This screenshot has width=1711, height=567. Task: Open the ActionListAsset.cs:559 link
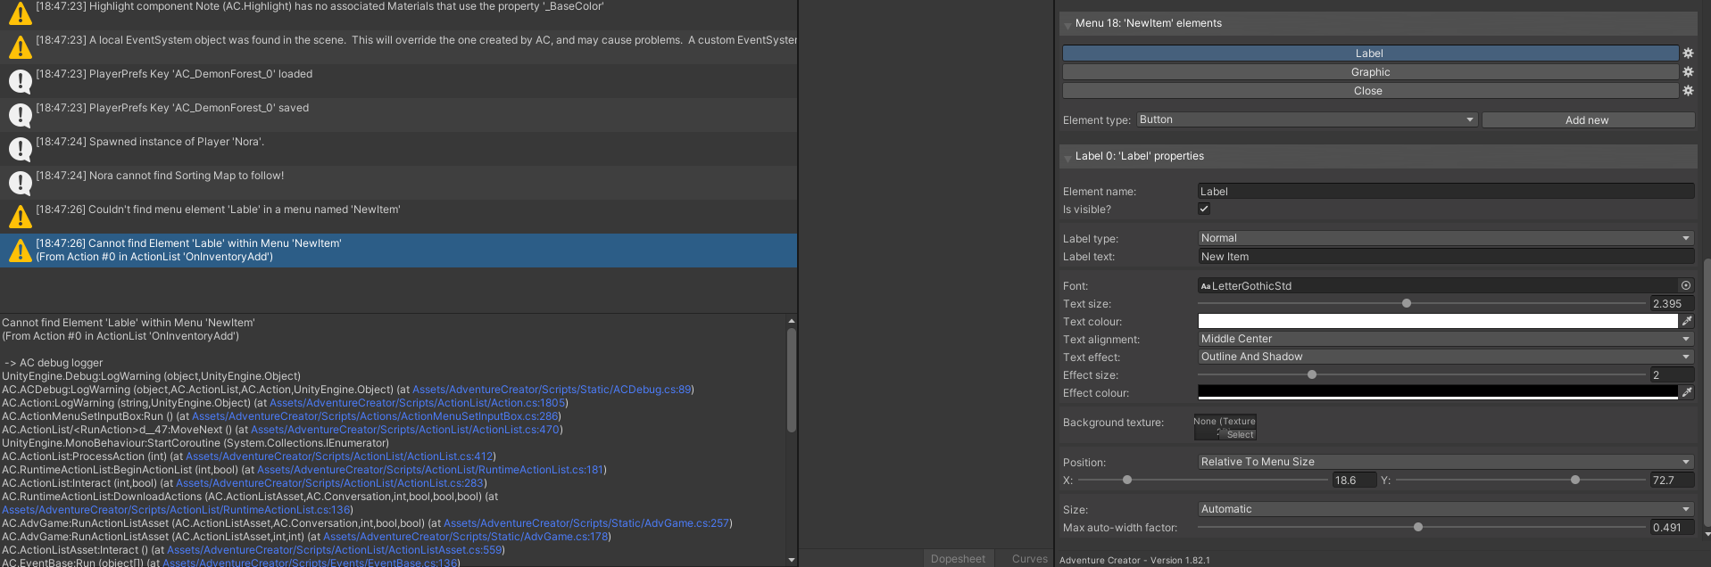[x=335, y=550]
